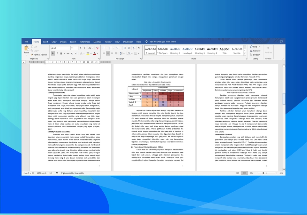Screen dimensions: 307x215
Task: Switch to the Insert tab
Action: (x=45, y=42)
